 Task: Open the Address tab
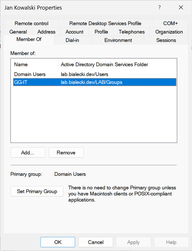(x=46, y=32)
